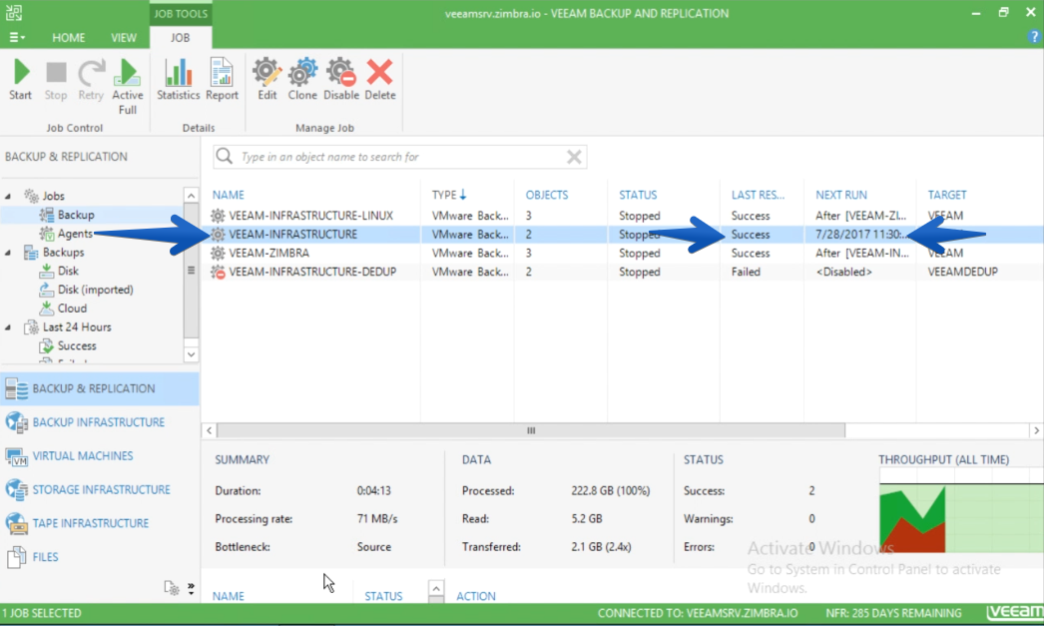The height and width of the screenshot is (626, 1044).
Task: Collapse the Last 24 Hours node
Action: click(8, 327)
